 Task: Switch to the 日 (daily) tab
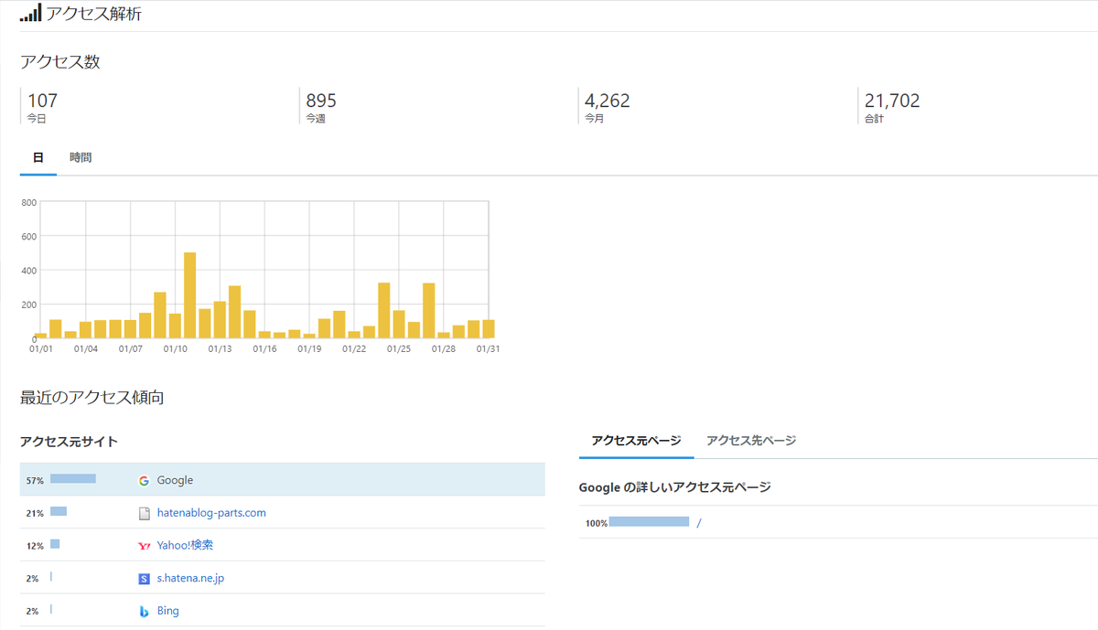(38, 157)
